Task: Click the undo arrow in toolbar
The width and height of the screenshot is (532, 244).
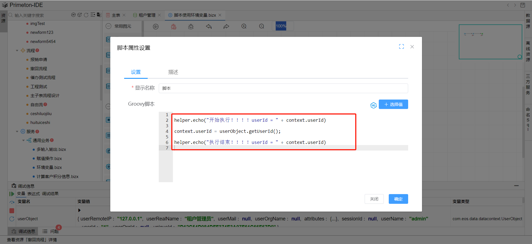Action: pos(209,26)
